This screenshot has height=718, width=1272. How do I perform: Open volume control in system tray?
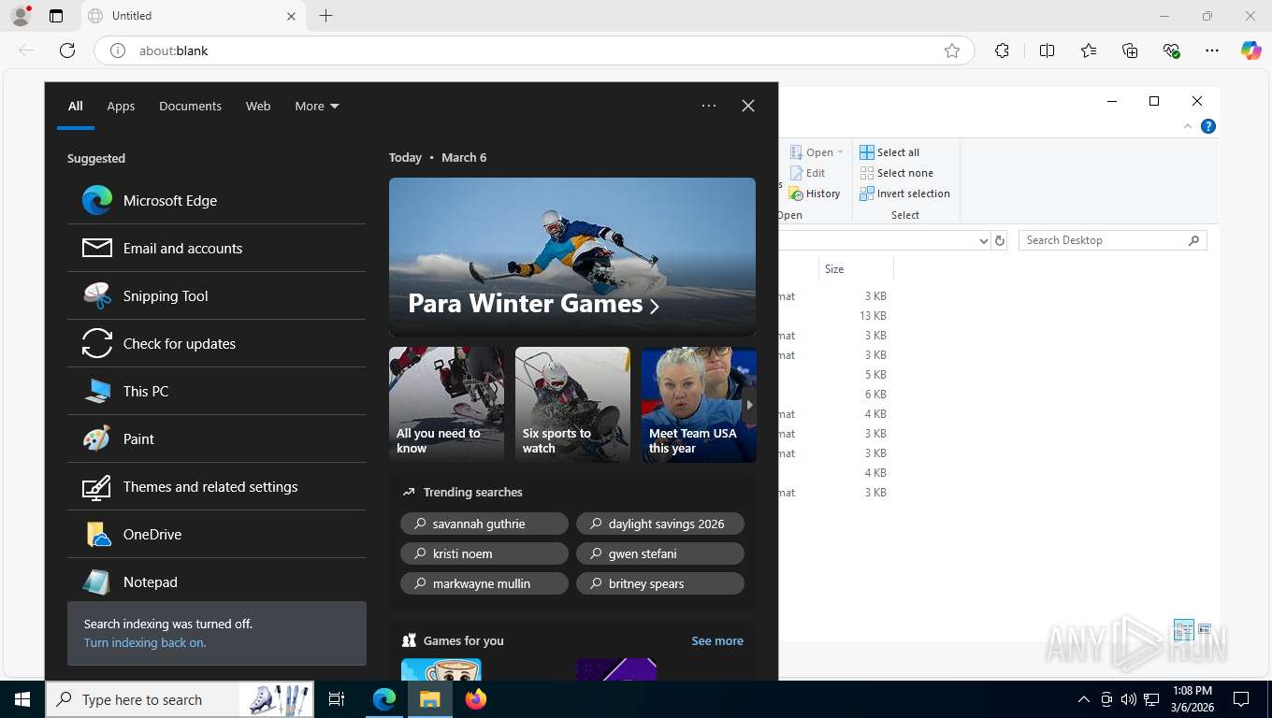point(1129,699)
